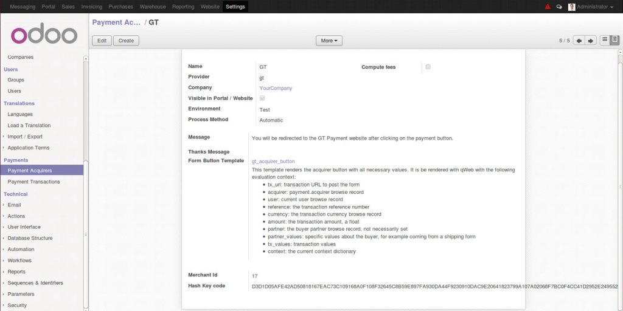Follow the Payment Ac... breadcrumb link

116,22
